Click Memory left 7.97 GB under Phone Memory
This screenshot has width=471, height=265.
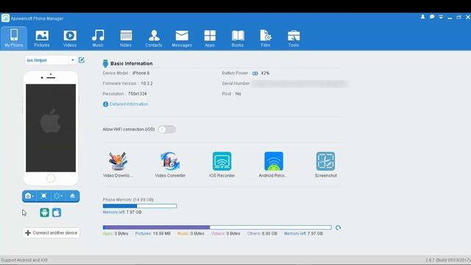tap(122, 212)
